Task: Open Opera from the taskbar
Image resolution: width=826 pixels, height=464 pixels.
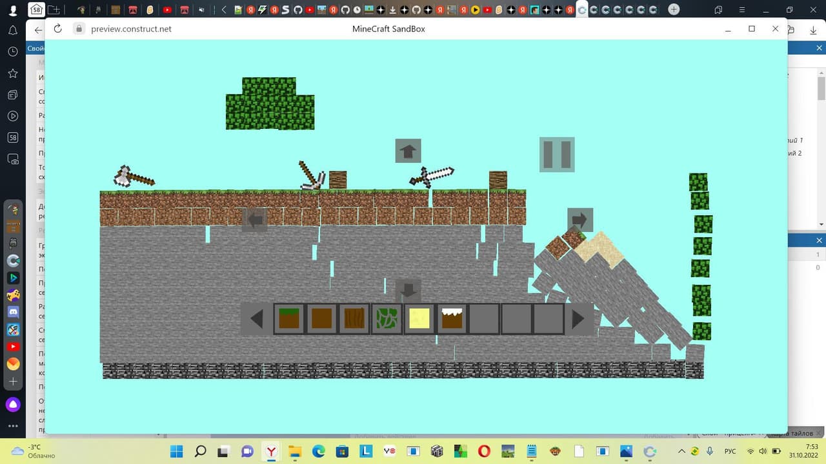Action: pos(484,450)
